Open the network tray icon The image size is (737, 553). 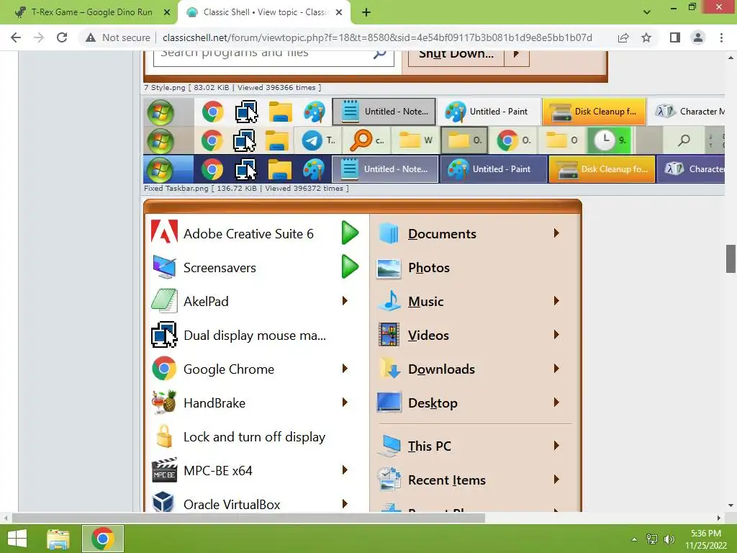click(x=652, y=539)
